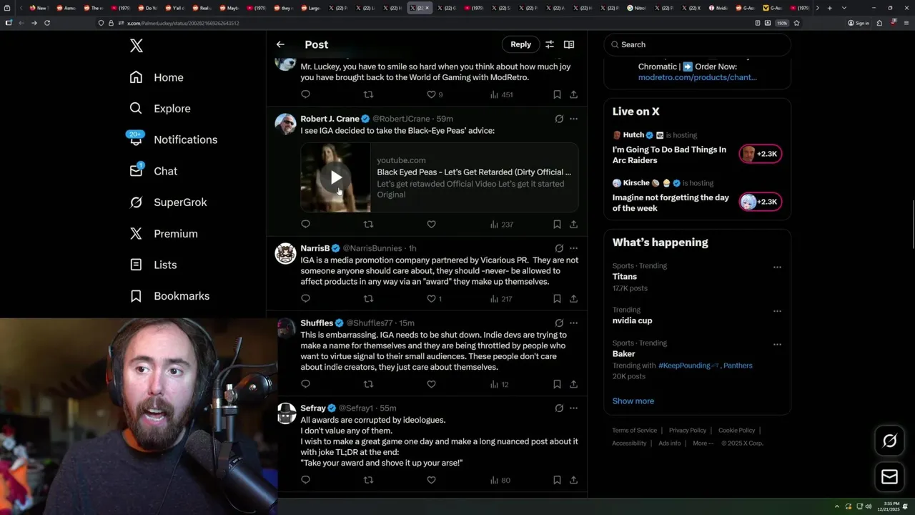
Task: Like Sefray's post
Action: coord(431,480)
